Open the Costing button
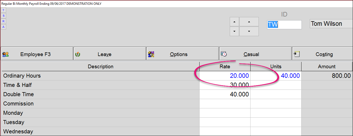Image resolution: width=353 pixels, height=136 pixels. [323, 54]
